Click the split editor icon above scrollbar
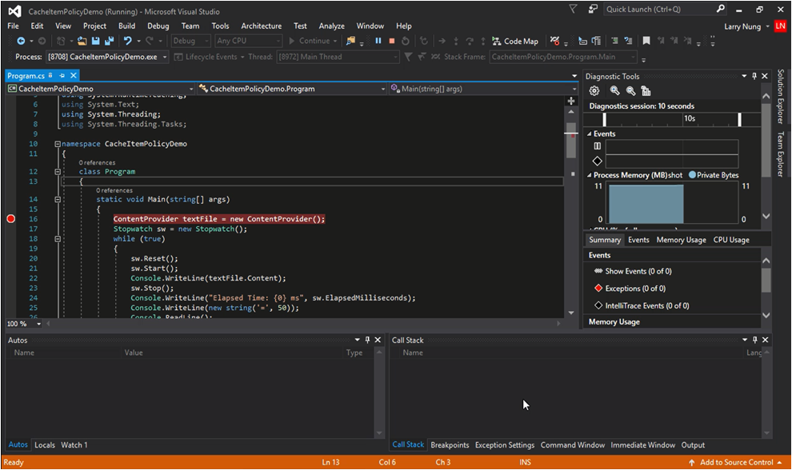 pos(571,101)
